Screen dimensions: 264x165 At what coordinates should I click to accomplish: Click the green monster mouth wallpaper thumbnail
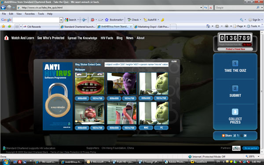[x=90, y=84]
